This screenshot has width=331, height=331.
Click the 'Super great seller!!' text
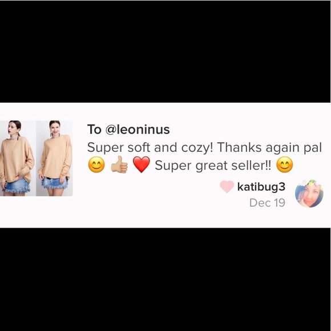213,165
